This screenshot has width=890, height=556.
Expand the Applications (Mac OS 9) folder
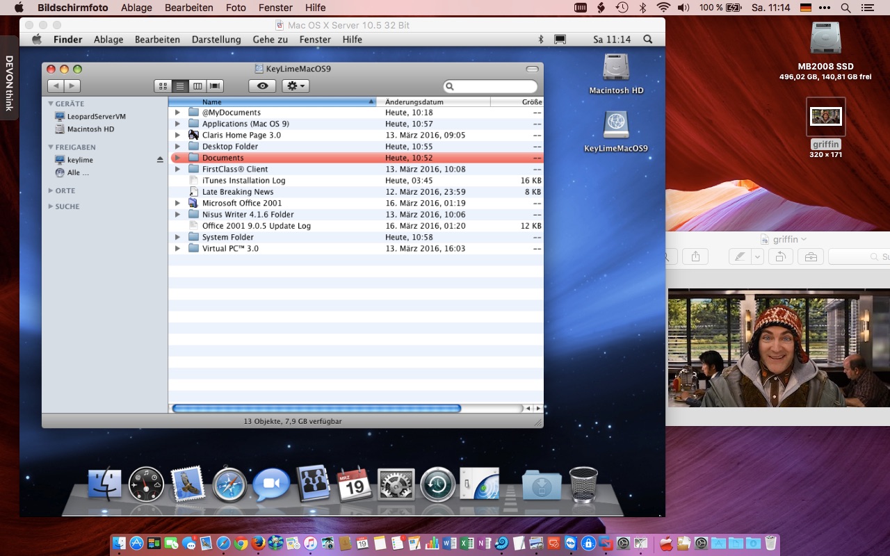coord(177,124)
